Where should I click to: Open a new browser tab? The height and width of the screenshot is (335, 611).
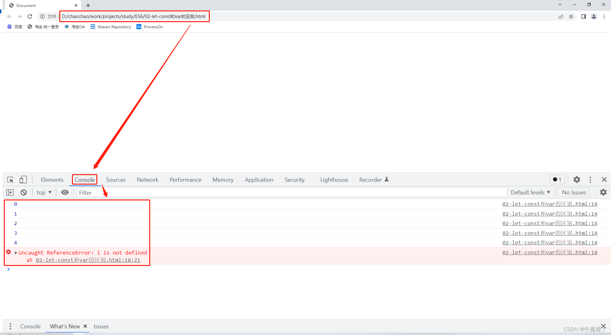tap(88, 5)
